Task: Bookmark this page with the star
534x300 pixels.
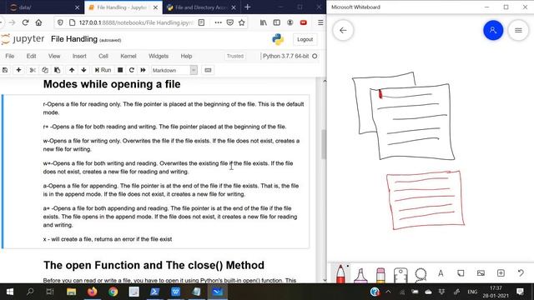Action: [x=242, y=22]
